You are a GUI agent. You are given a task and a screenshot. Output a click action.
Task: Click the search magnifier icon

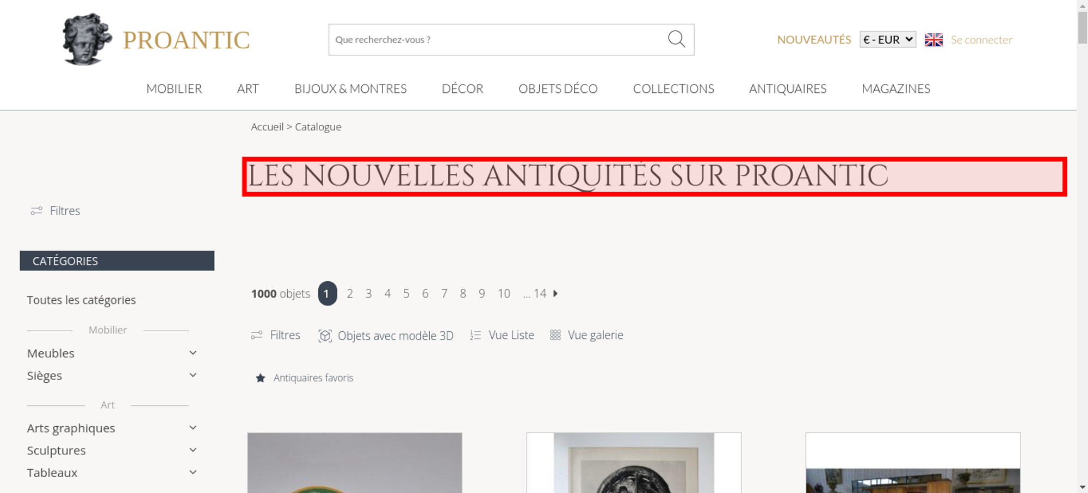pos(676,39)
